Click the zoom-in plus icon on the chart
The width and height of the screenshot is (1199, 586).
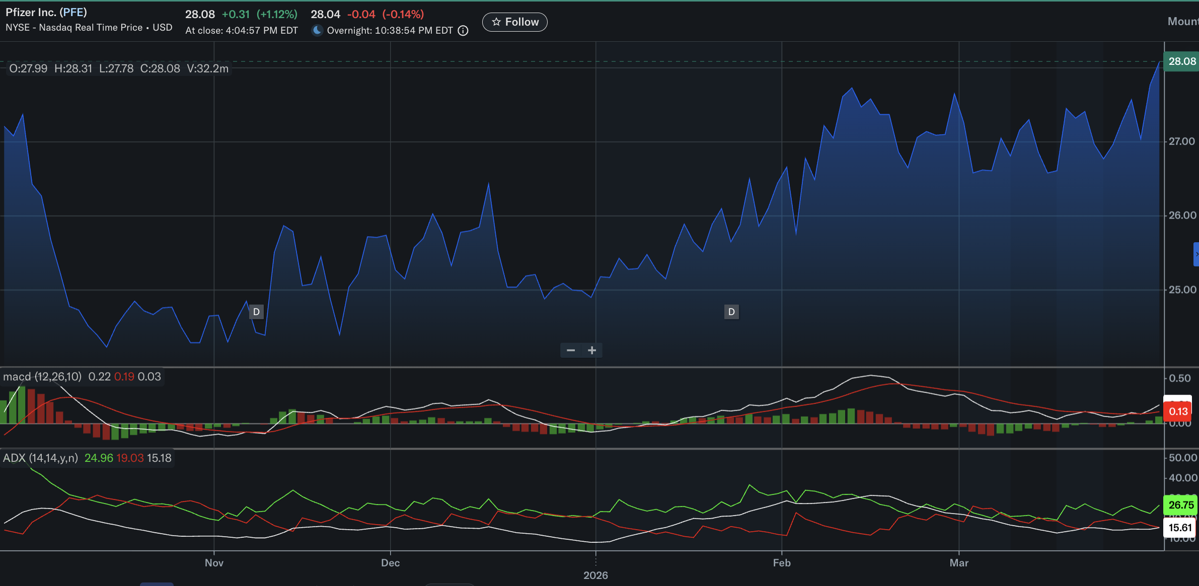[x=592, y=350]
